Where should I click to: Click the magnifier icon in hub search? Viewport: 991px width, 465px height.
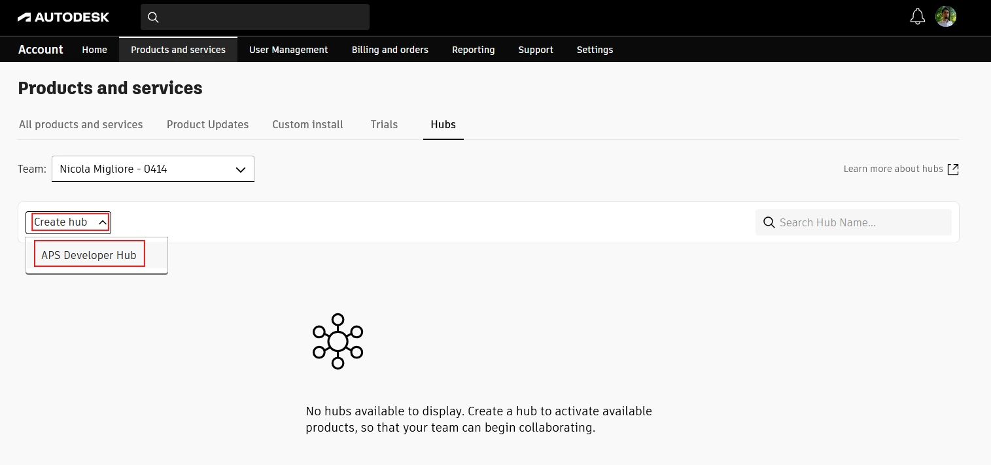[x=769, y=222]
